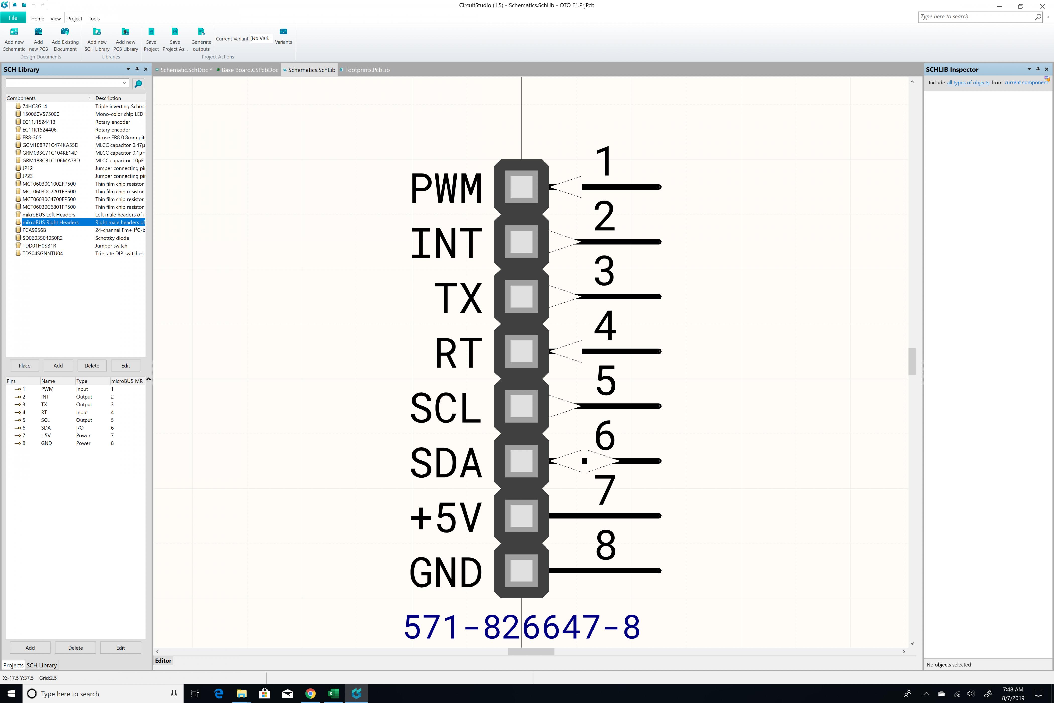This screenshot has width=1054, height=703.
Task: Show hidden system tray icons
Action: click(x=926, y=693)
